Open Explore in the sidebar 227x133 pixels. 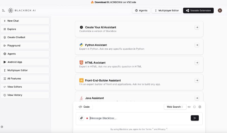pyautogui.click(x=25, y=29)
